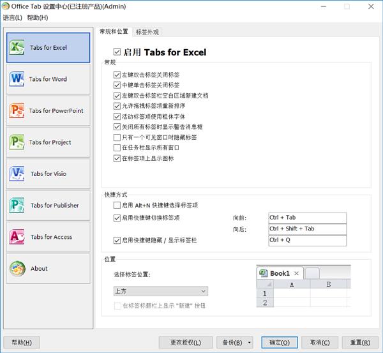Click the Word icon in the sidebar

(x=17, y=79)
